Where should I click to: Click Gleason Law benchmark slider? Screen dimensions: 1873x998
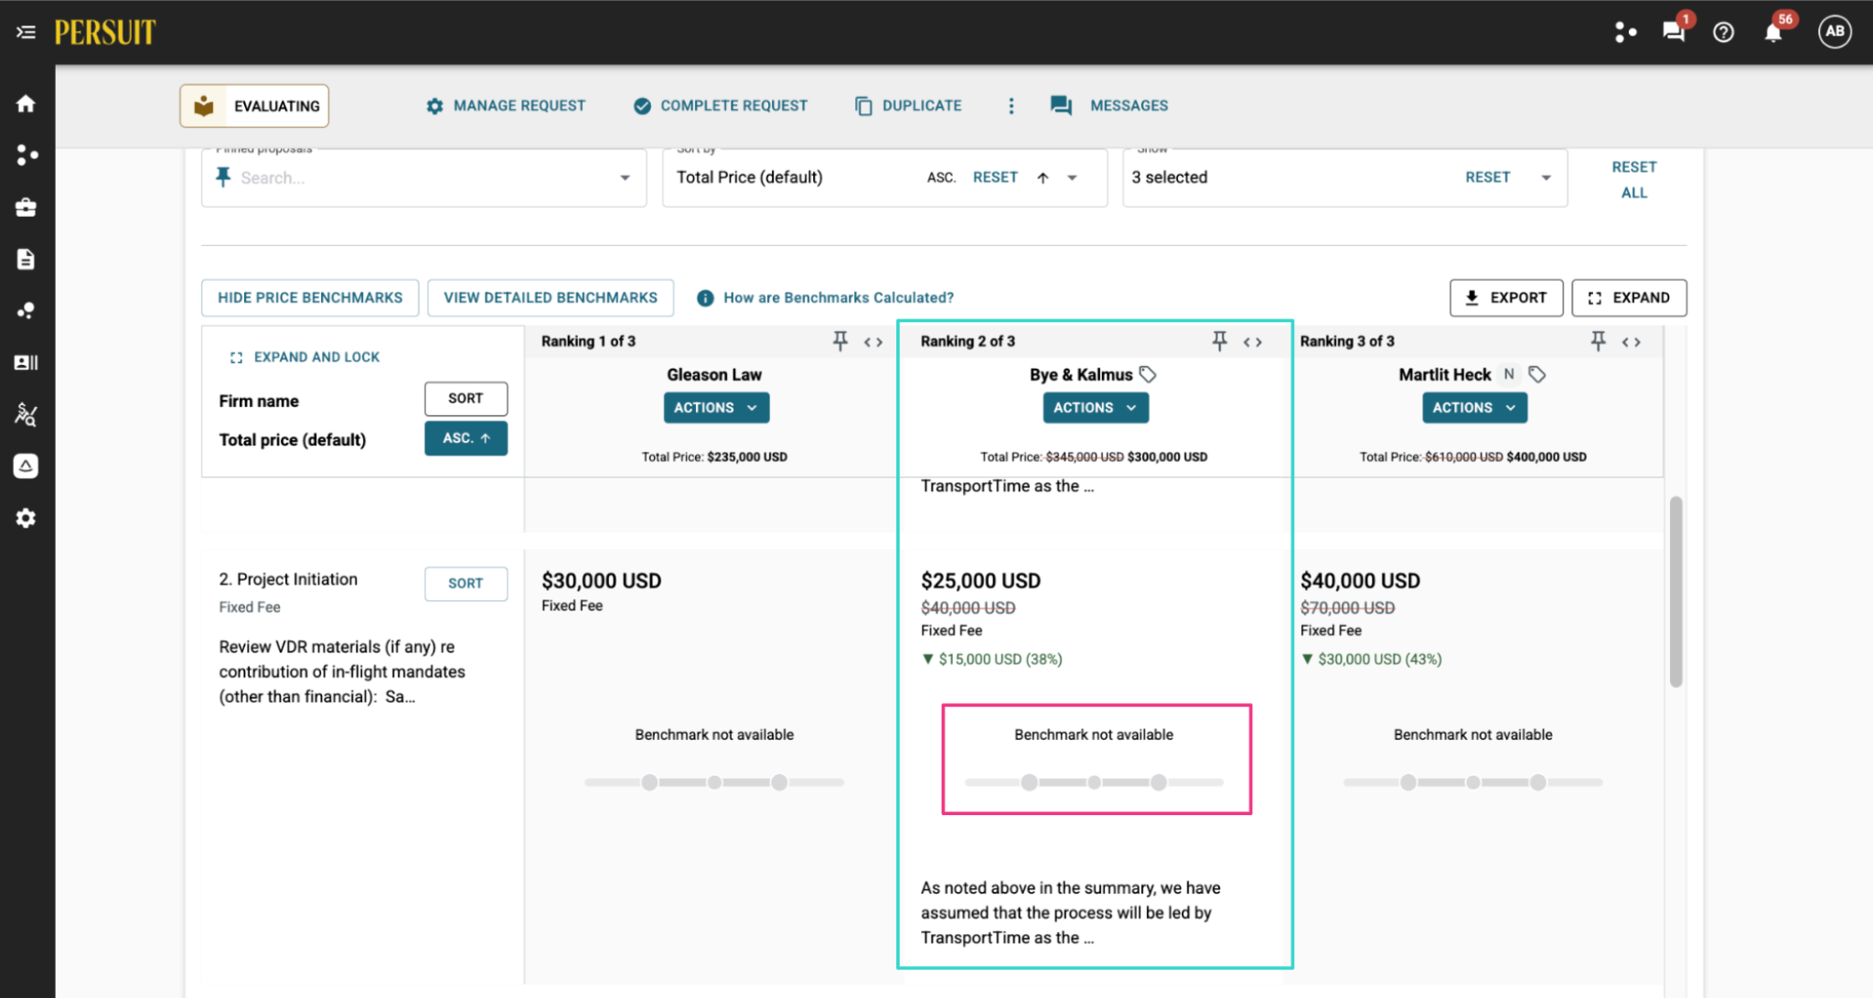(714, 782)
